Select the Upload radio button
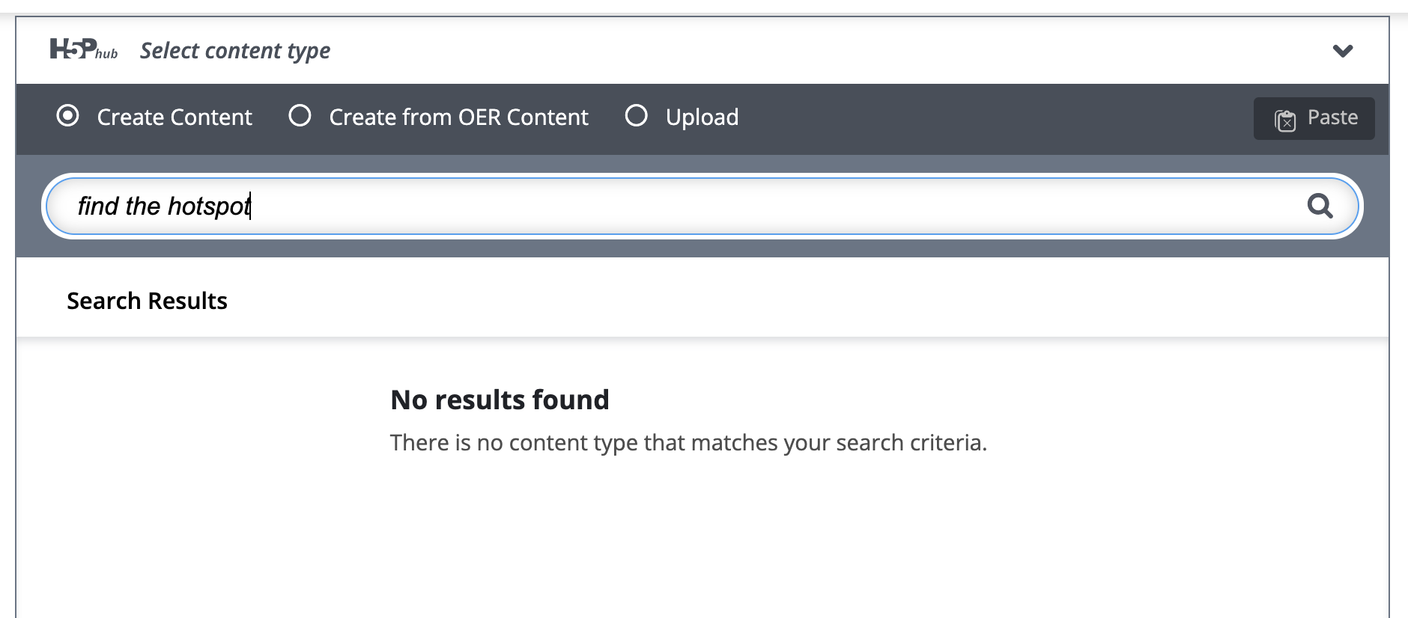 (636, 116)
